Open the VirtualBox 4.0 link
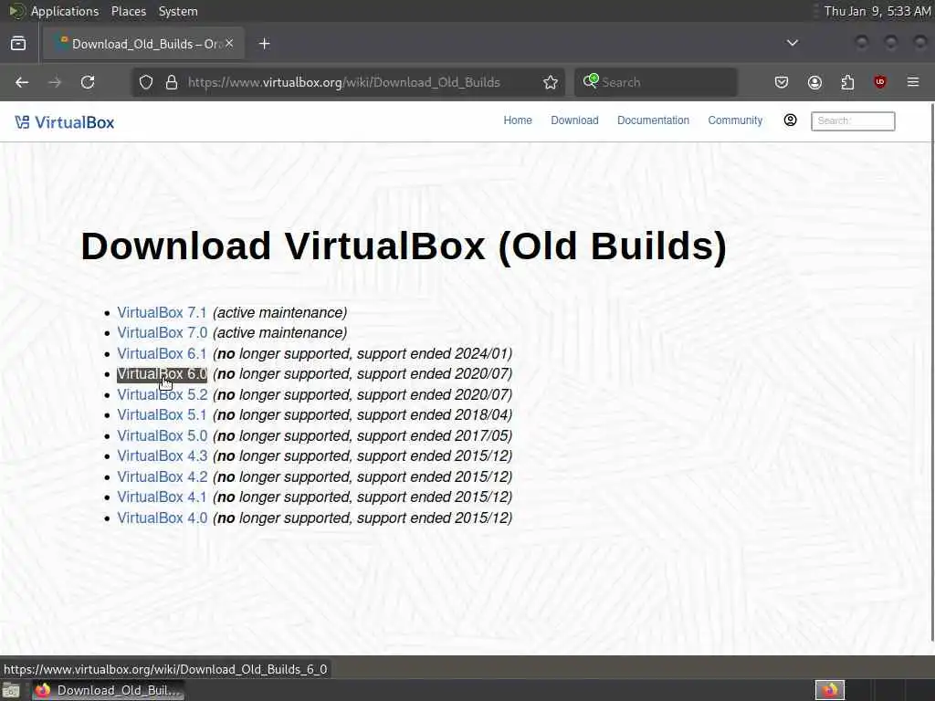Viewport: 935px width, 701px height. tap(162, 518)
